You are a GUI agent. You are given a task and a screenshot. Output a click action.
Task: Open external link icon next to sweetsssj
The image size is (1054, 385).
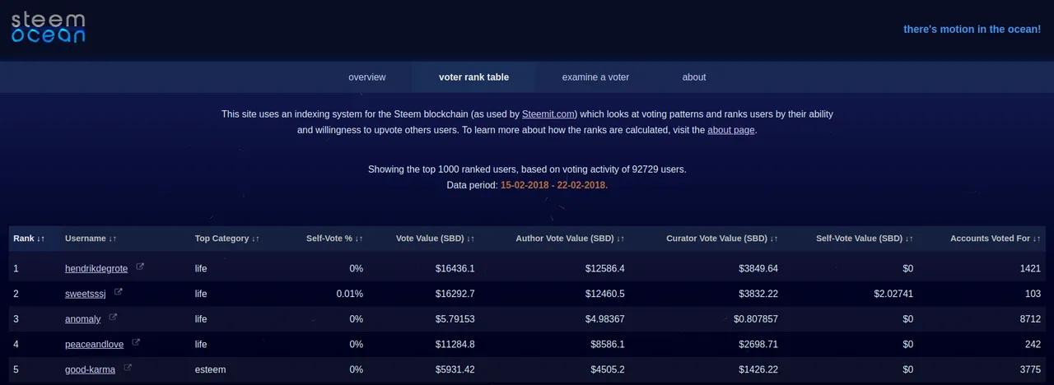coord(119,292)
